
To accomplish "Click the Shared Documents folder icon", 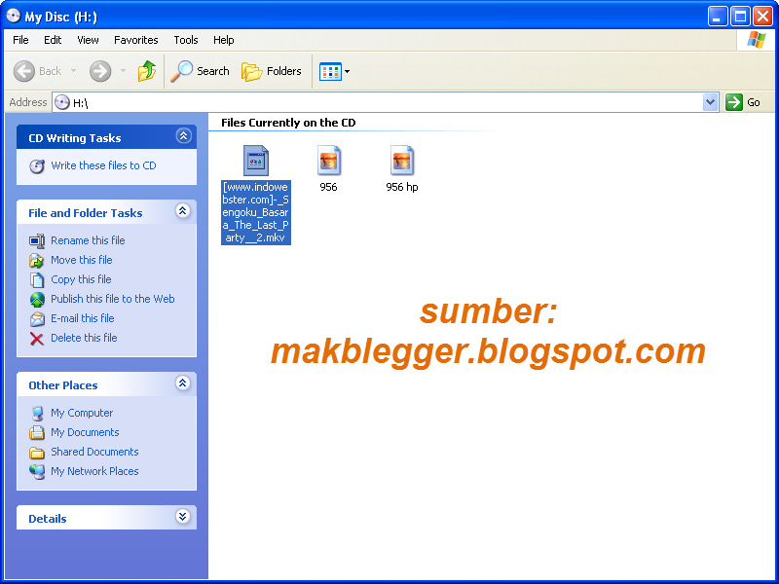I will (37, 453).
